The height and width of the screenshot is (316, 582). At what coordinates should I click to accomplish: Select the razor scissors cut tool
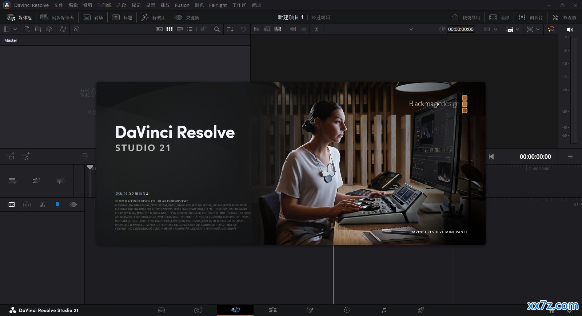tap(42, 204)
